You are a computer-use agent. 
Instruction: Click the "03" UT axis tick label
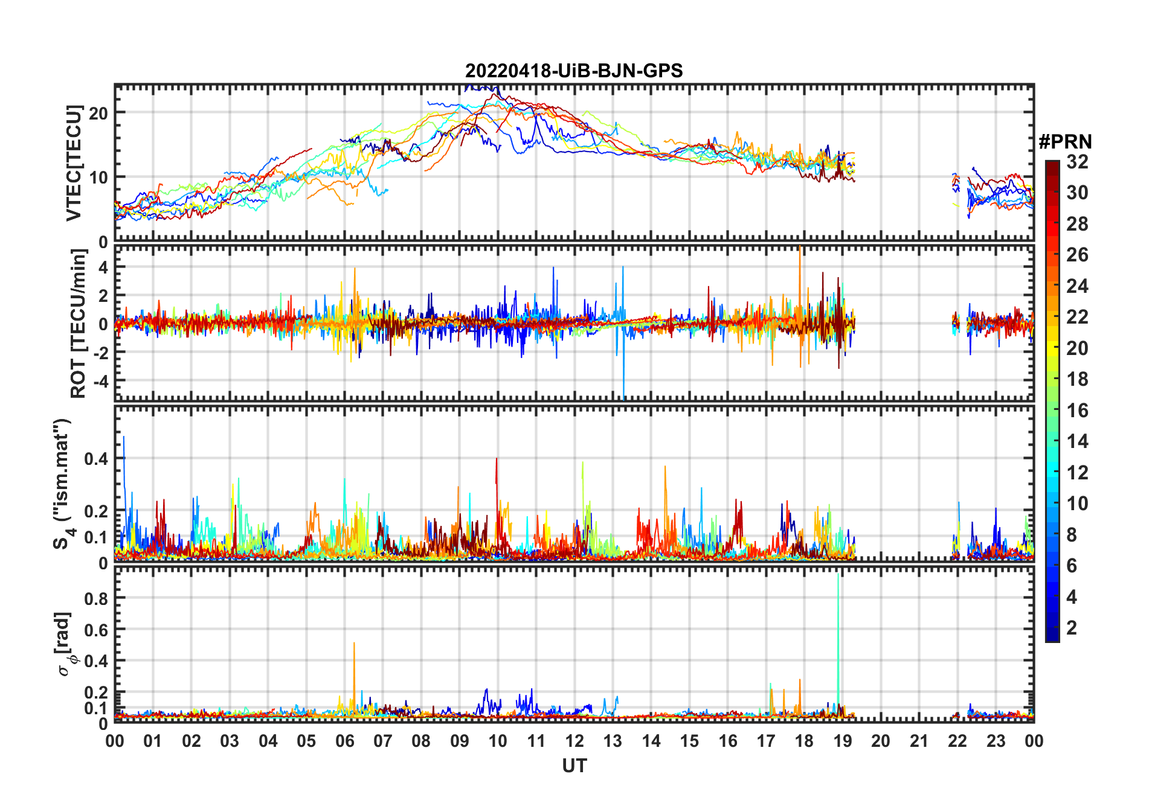230,741
